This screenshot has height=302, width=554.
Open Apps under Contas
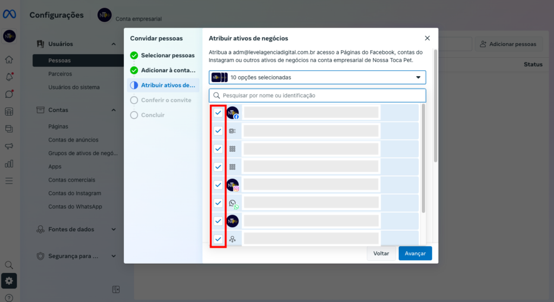click(55, 166)
